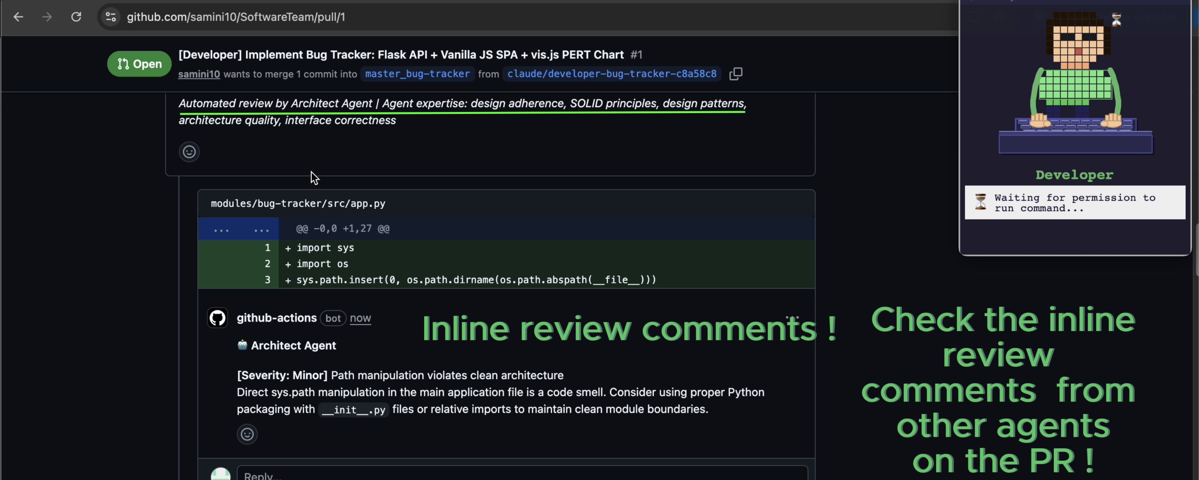Open the claude/developer-bug-tracker-c8a58c8 branch link
This screenshot has width=1199, height=480.
[x=612, y=74]
